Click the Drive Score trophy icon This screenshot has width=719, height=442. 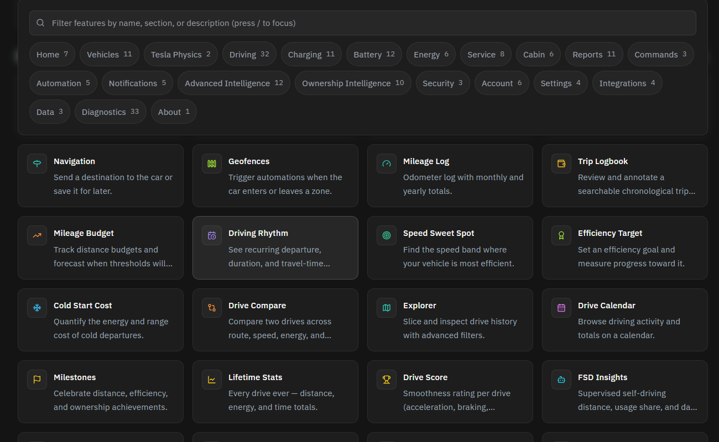387,380
